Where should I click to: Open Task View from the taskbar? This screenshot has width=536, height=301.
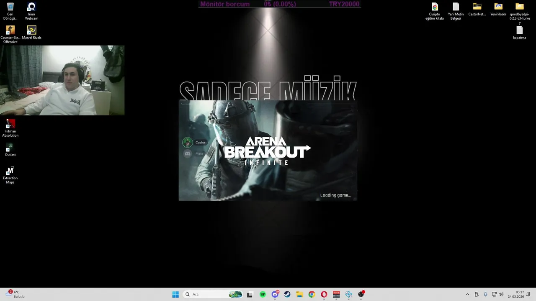coord(250,294)
